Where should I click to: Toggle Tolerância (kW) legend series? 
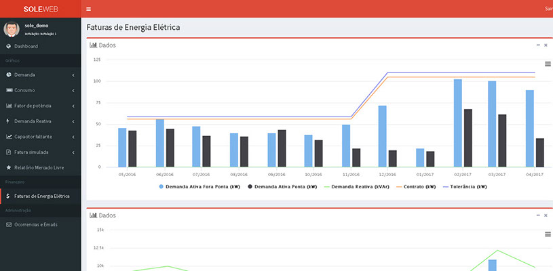[x=463, y=186]
